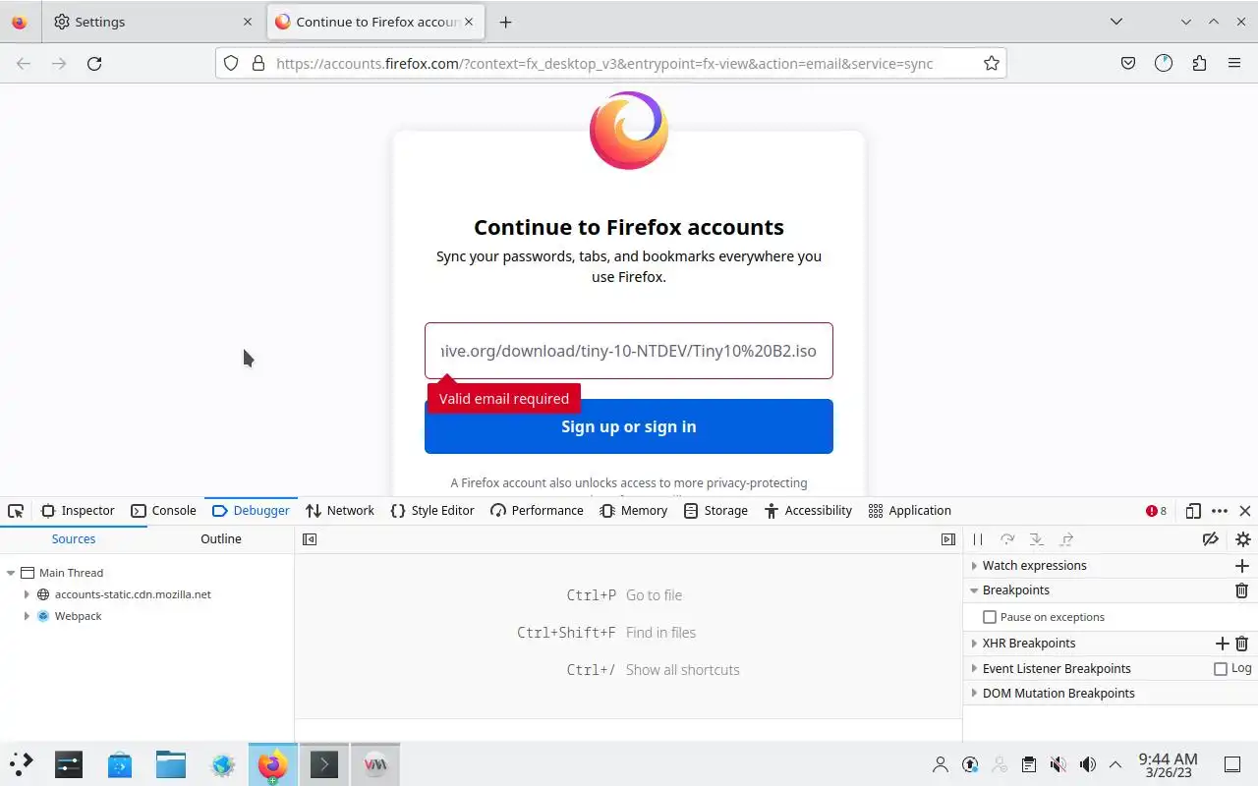Viewport: 1258px width, 786px height.
Task: Click Sign up or sign in button
Action: point(629,426)
